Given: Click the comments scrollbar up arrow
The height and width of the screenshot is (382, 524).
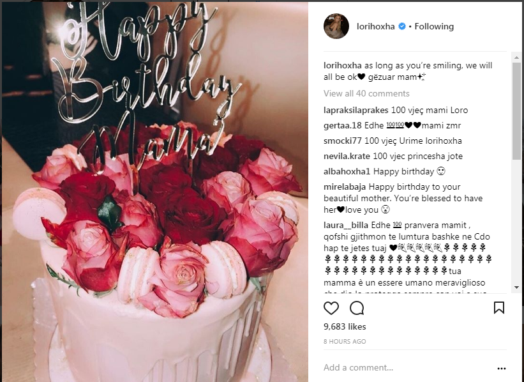Looking at the screenshot, I should [x=516, y=57].
